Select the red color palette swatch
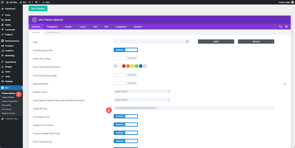This screenshot has width=295, height=148. click(124, 66)
